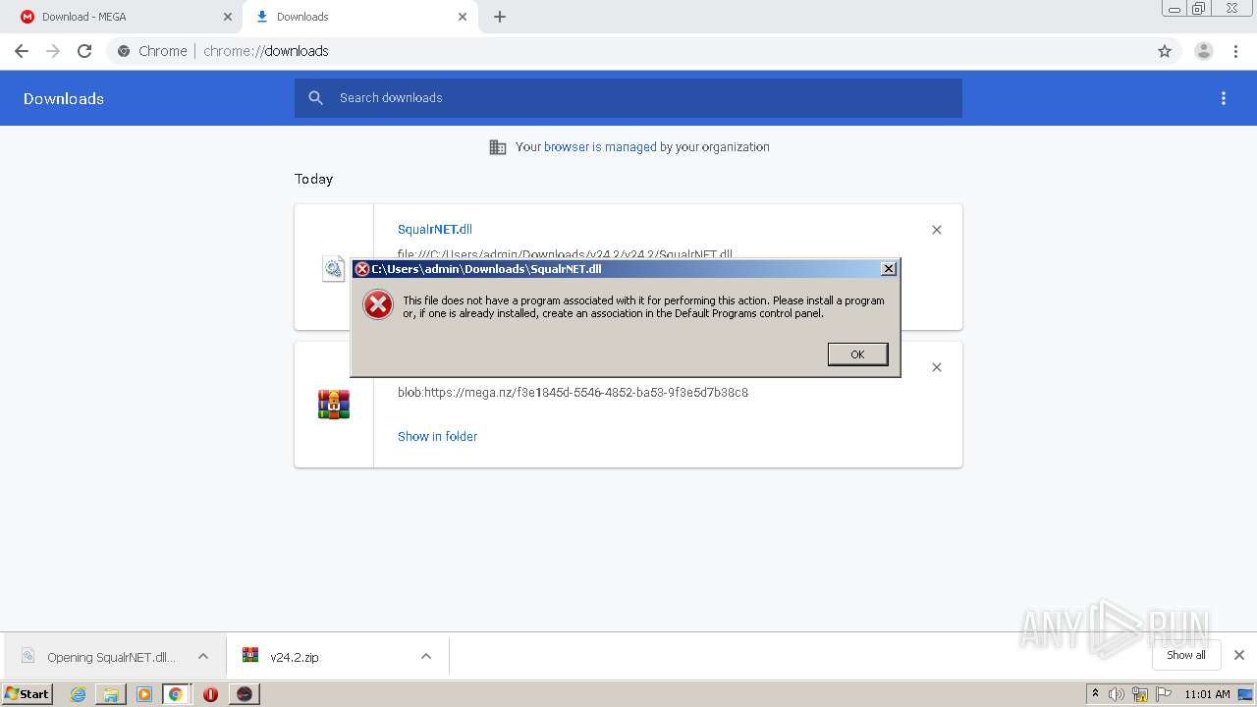Open the Chrome three-dot menu
Screen dimensions: 1257x707
[1235, 51]
